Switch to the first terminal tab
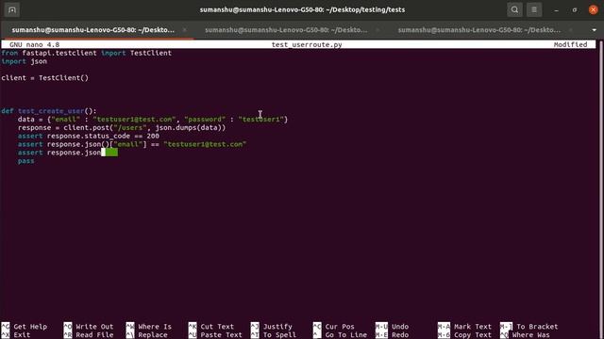The image size is (604, 339). (92, 30)
